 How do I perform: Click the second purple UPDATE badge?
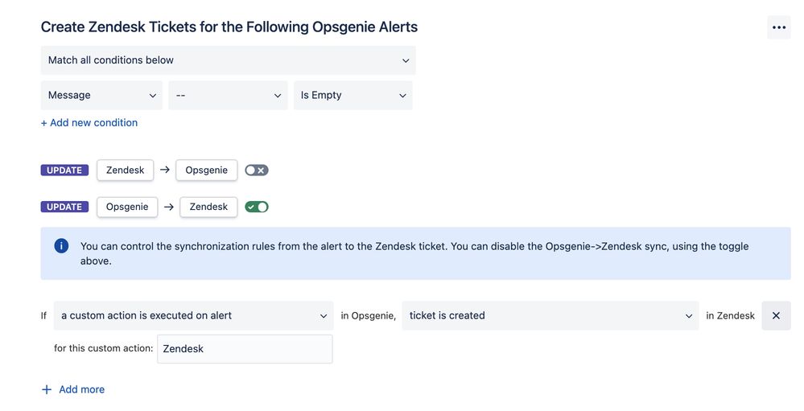coord(64,207)
